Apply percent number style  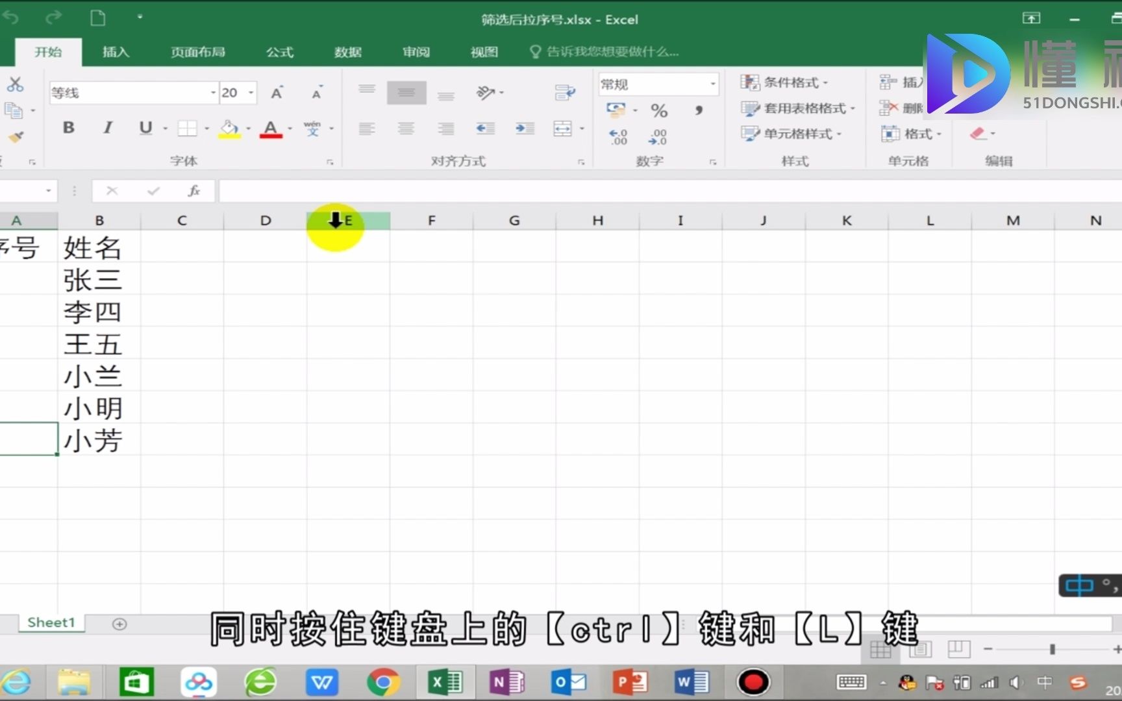658,110
